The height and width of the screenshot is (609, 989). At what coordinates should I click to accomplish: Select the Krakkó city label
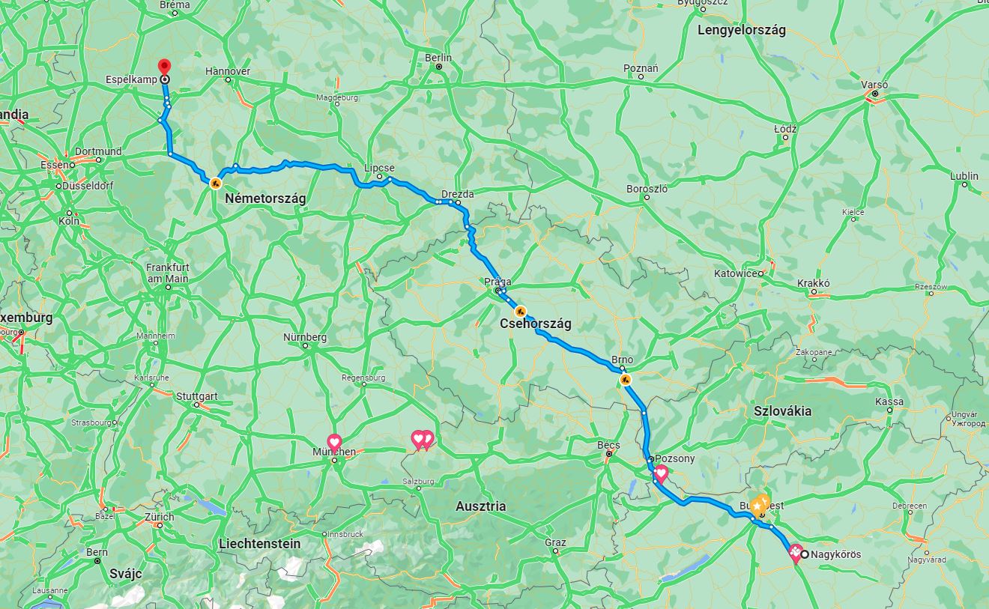pyautogui.click(x=814, y=284)
